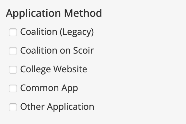Enable the College Website checkbox

pos(13,70)
